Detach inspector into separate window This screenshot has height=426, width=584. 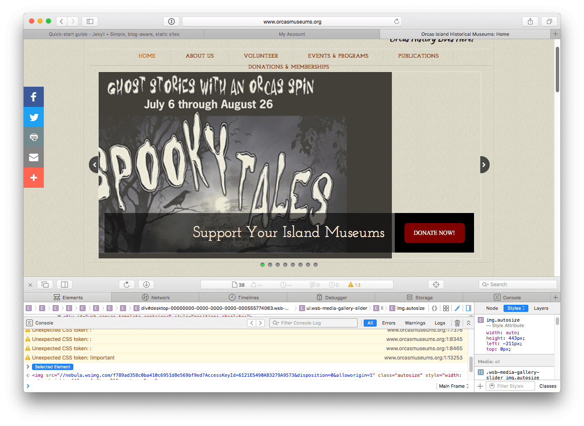point(45,285)
